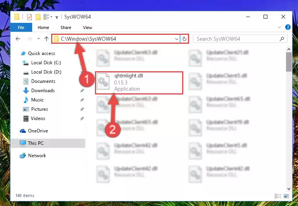
Task: Open the File ribbon tab
Action: (21, 27)
